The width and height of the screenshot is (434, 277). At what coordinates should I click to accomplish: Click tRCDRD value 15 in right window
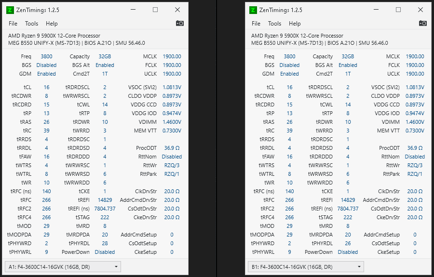coord(289,105)
